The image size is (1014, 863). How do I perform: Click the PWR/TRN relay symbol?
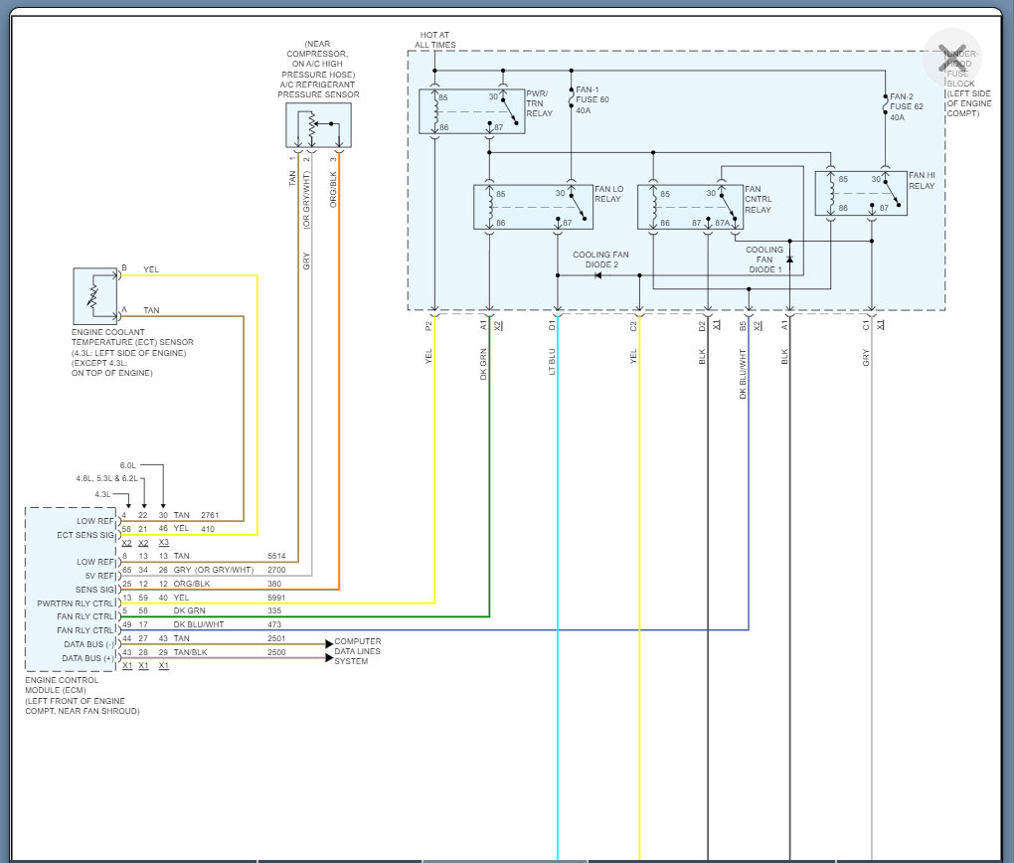pyautogui.click(x=471, y=111)
